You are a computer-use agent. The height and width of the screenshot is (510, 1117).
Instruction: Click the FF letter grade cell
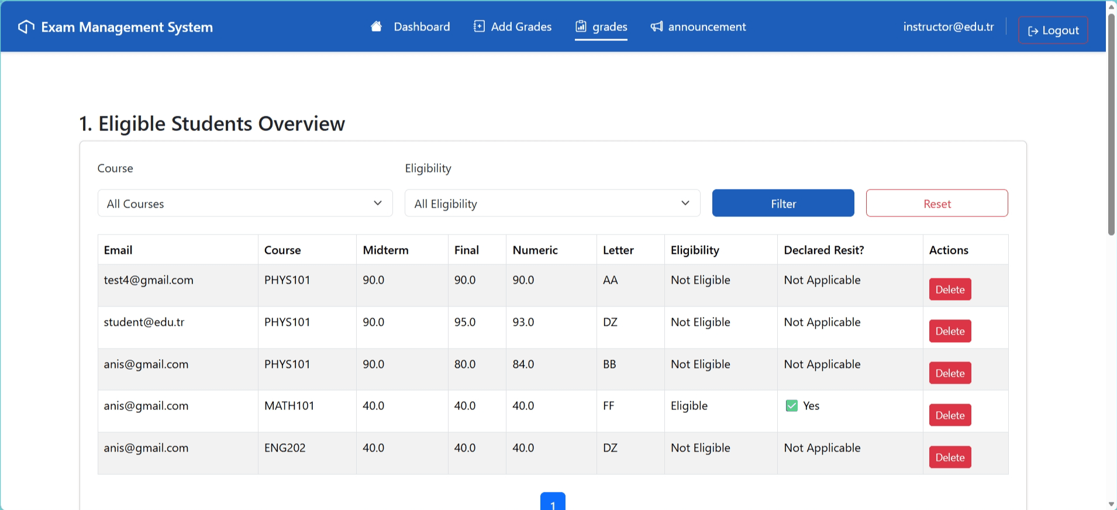pyautogui.click(x=630, y=411)
